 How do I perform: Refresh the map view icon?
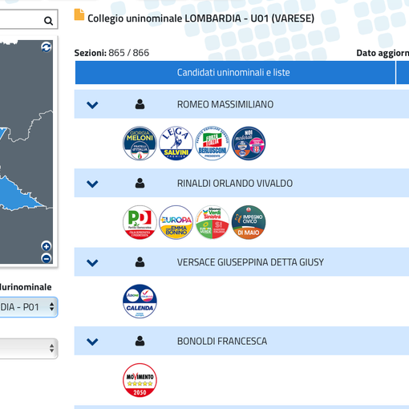(47, 47)
